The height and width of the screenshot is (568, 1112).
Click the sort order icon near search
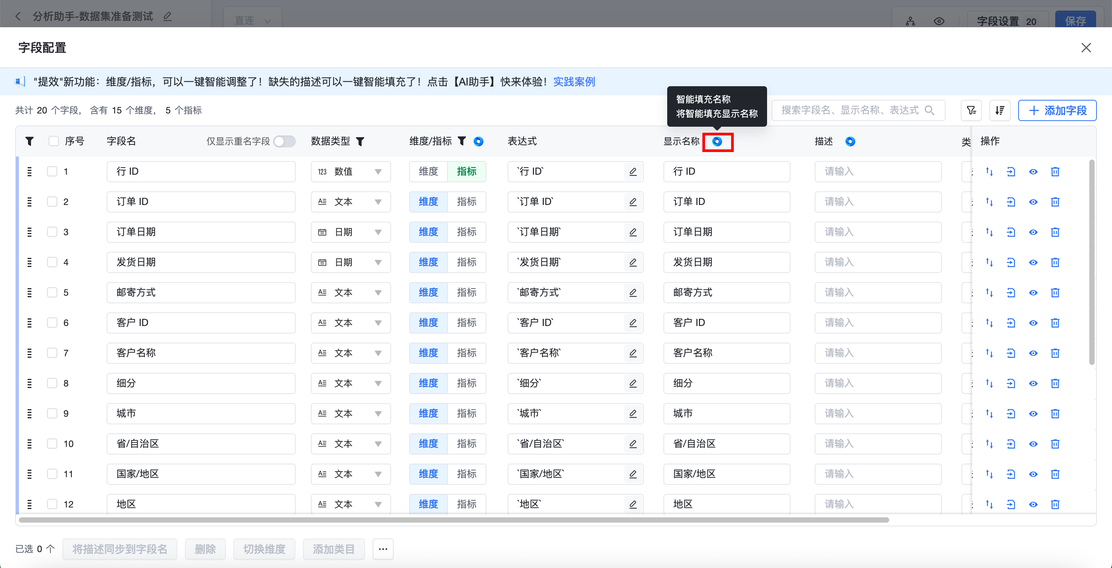1000,110
